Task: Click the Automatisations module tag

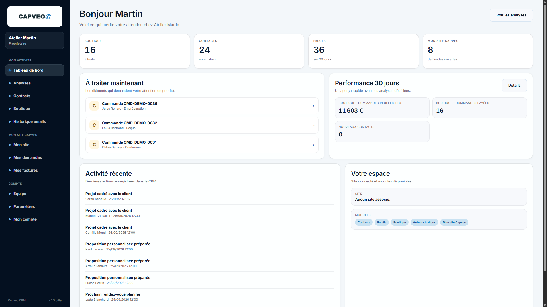Action: coord(424,222)
